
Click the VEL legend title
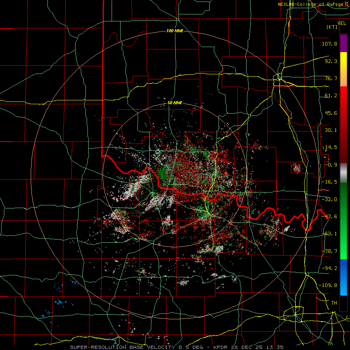[x=341, y=23]
